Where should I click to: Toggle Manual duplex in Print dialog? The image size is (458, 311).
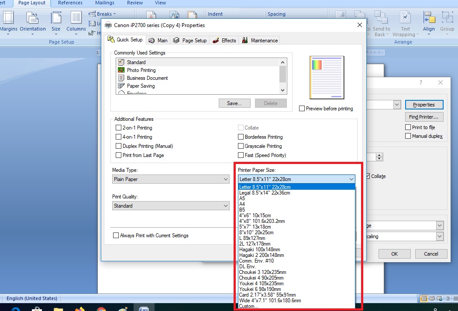coord(408,136)
